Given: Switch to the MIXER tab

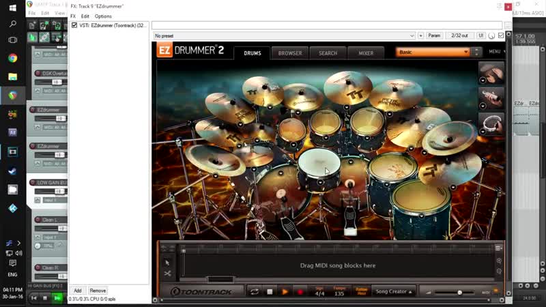Looking at the screenshot, I should click(366, 53).
